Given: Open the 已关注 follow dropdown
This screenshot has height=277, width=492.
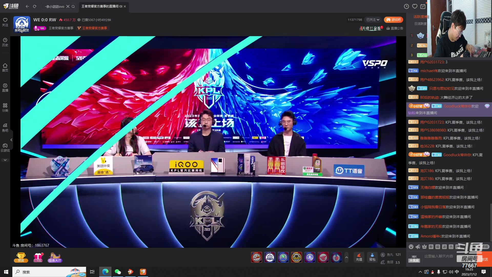Looking at the screenshot, I should click(x=373, y=20).
